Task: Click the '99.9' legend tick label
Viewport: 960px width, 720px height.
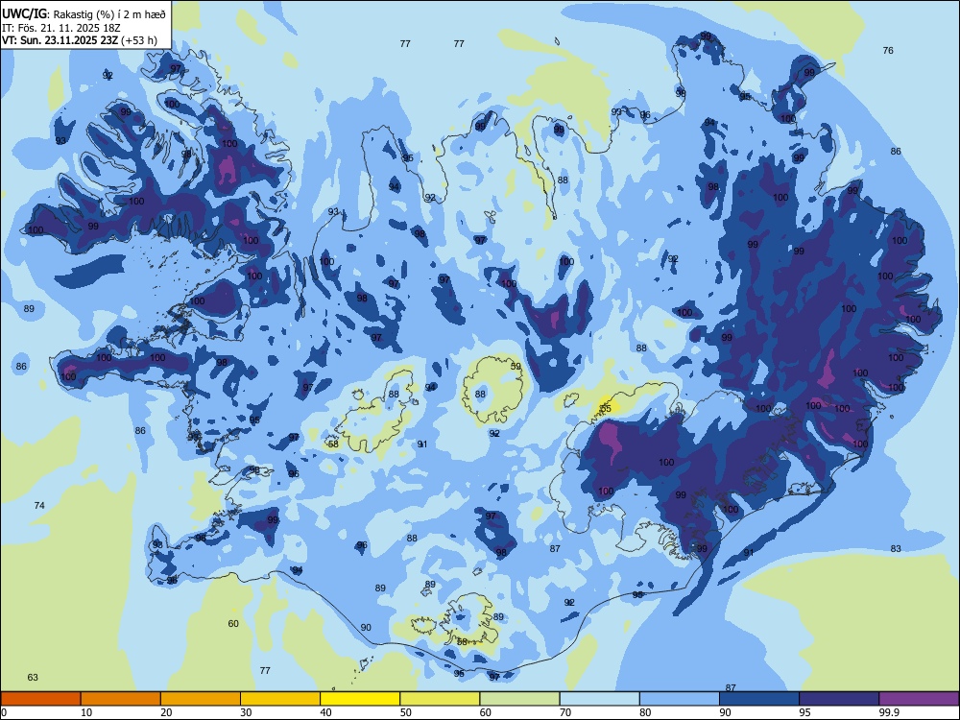Action: (889, 712)
